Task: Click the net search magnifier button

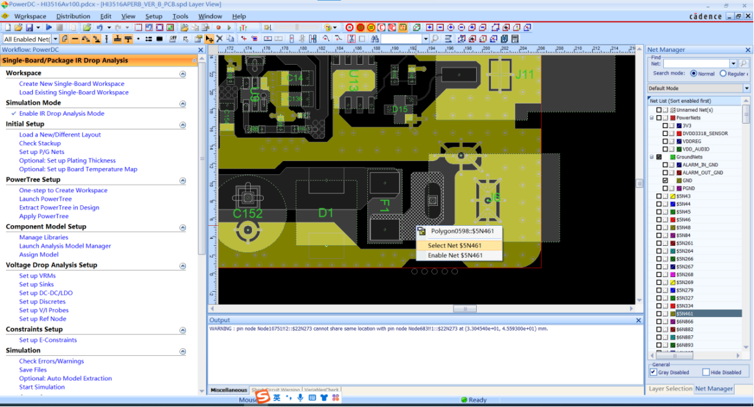Action: tap(744, 63)
